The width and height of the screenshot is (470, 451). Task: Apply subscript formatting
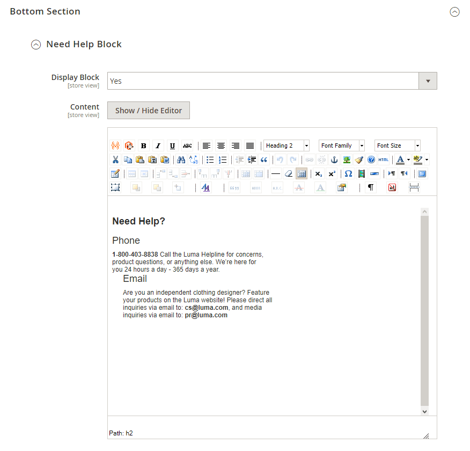click(x=319, y=173)
